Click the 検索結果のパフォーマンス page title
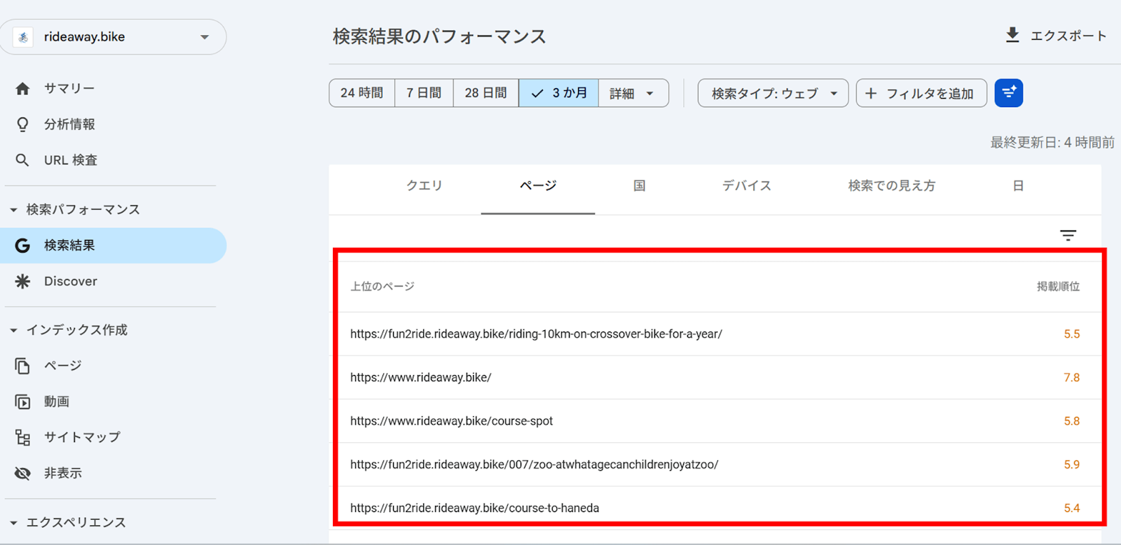 (x=439, y=36)
